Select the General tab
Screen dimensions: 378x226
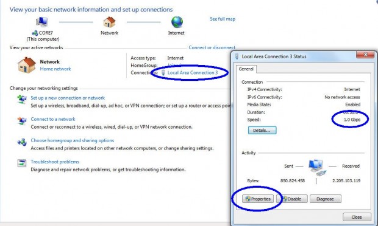point(246,69)
